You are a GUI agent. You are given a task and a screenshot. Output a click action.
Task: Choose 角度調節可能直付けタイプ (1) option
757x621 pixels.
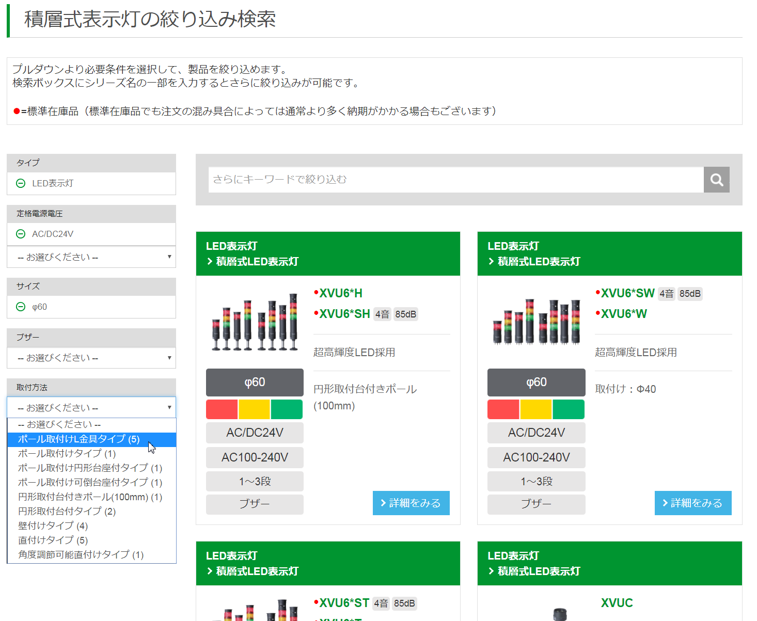point(81,555)
